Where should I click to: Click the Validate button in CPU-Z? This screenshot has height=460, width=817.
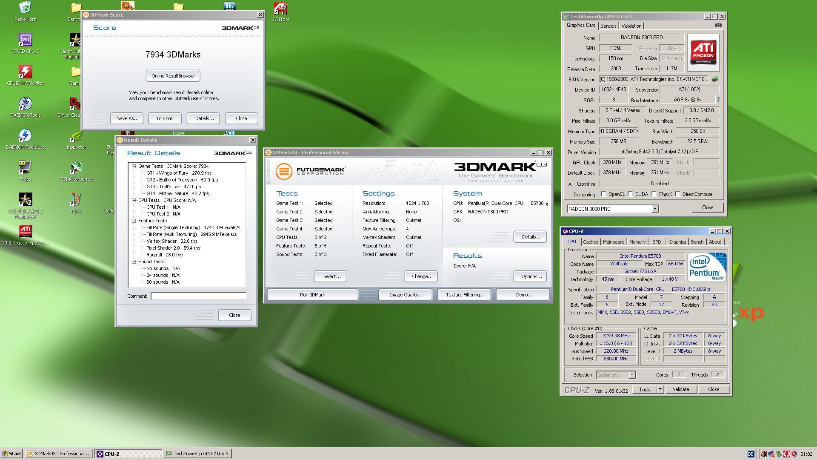(x=680, y=389)
